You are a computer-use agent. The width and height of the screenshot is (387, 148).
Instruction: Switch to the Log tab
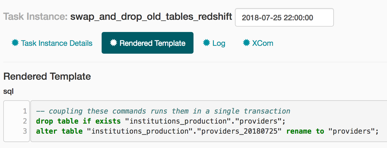click(219, 43)
